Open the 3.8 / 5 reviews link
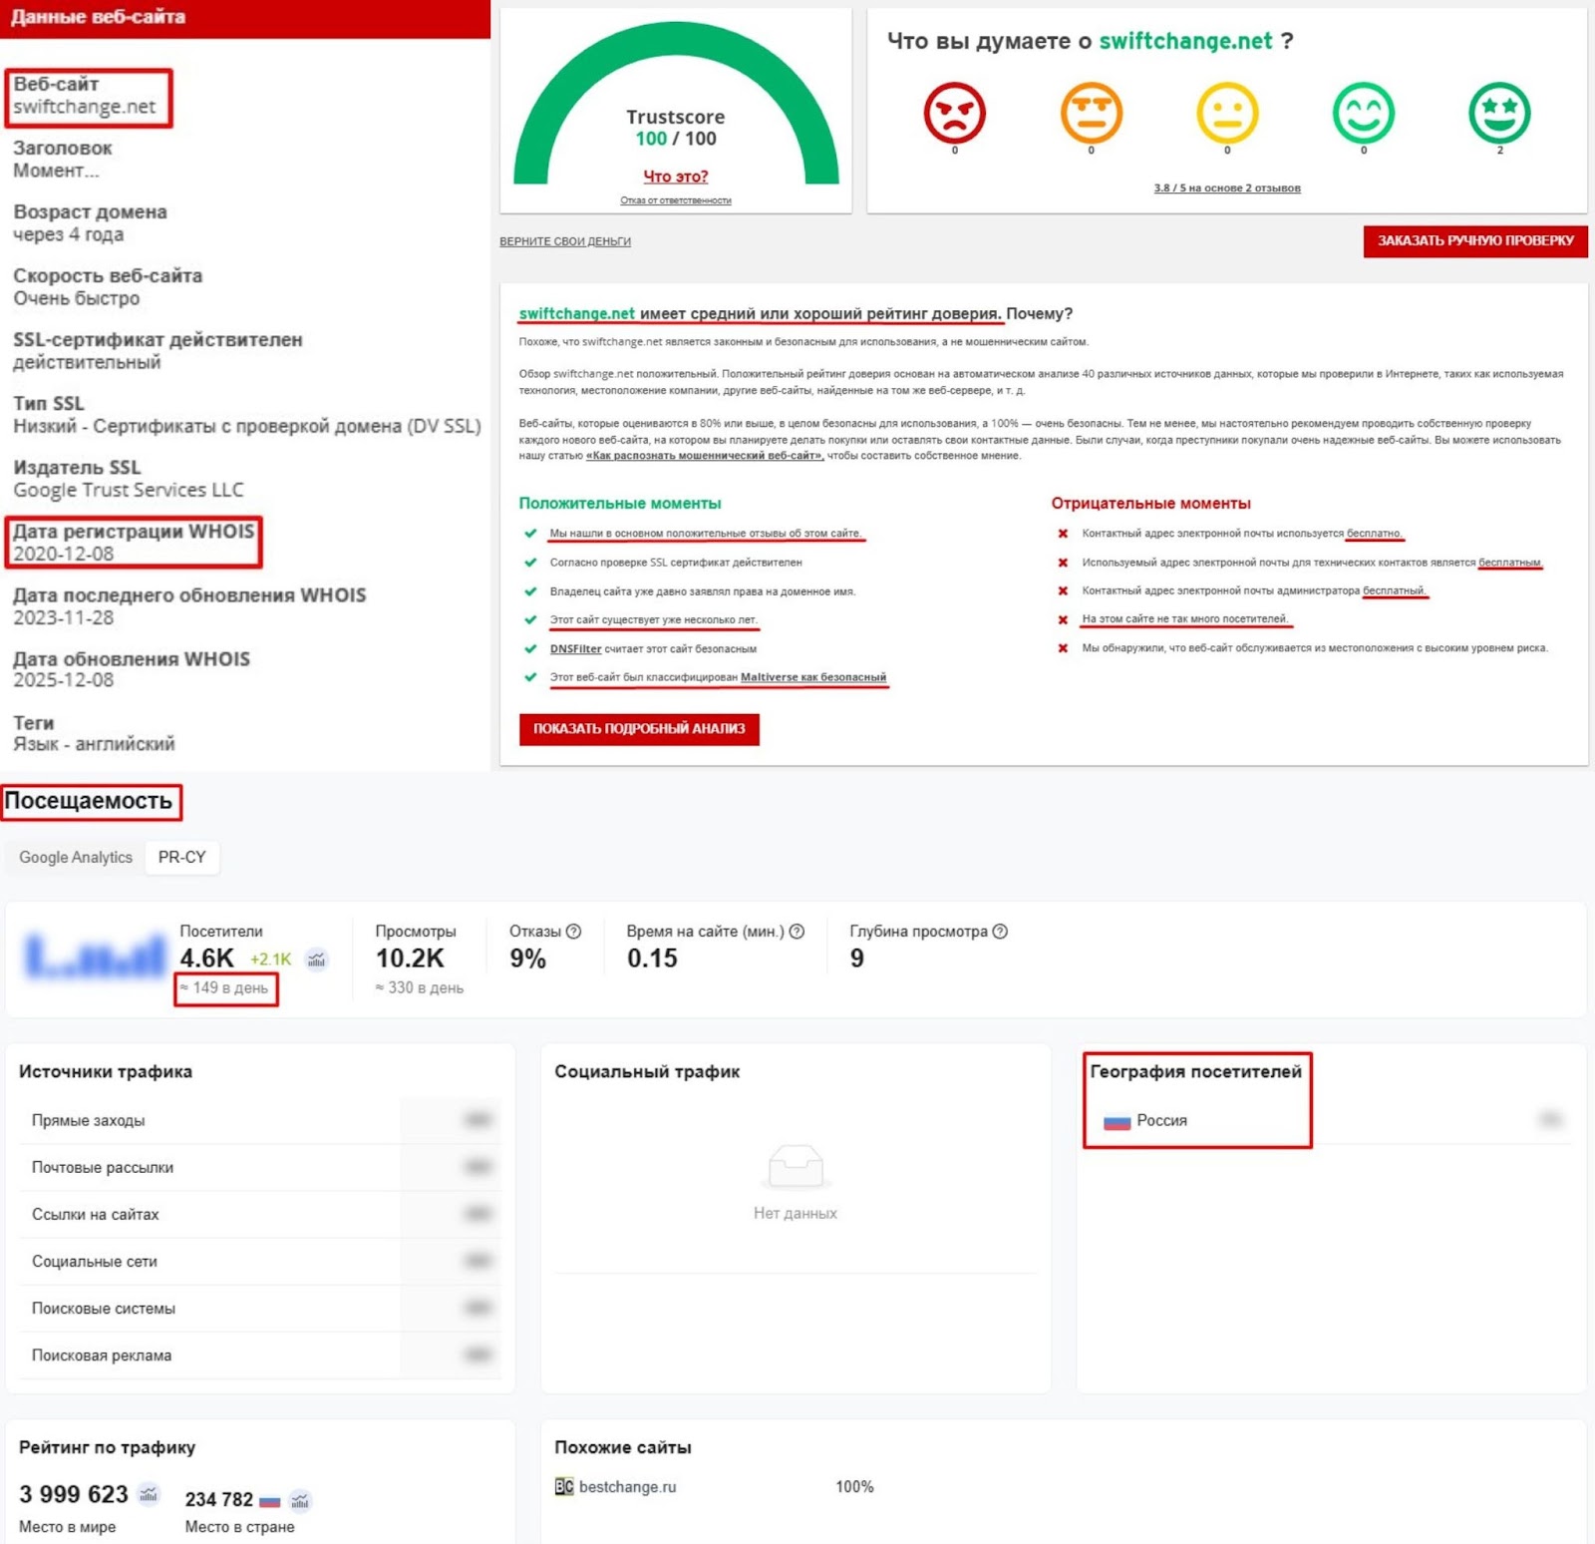 click(1227, 188)
